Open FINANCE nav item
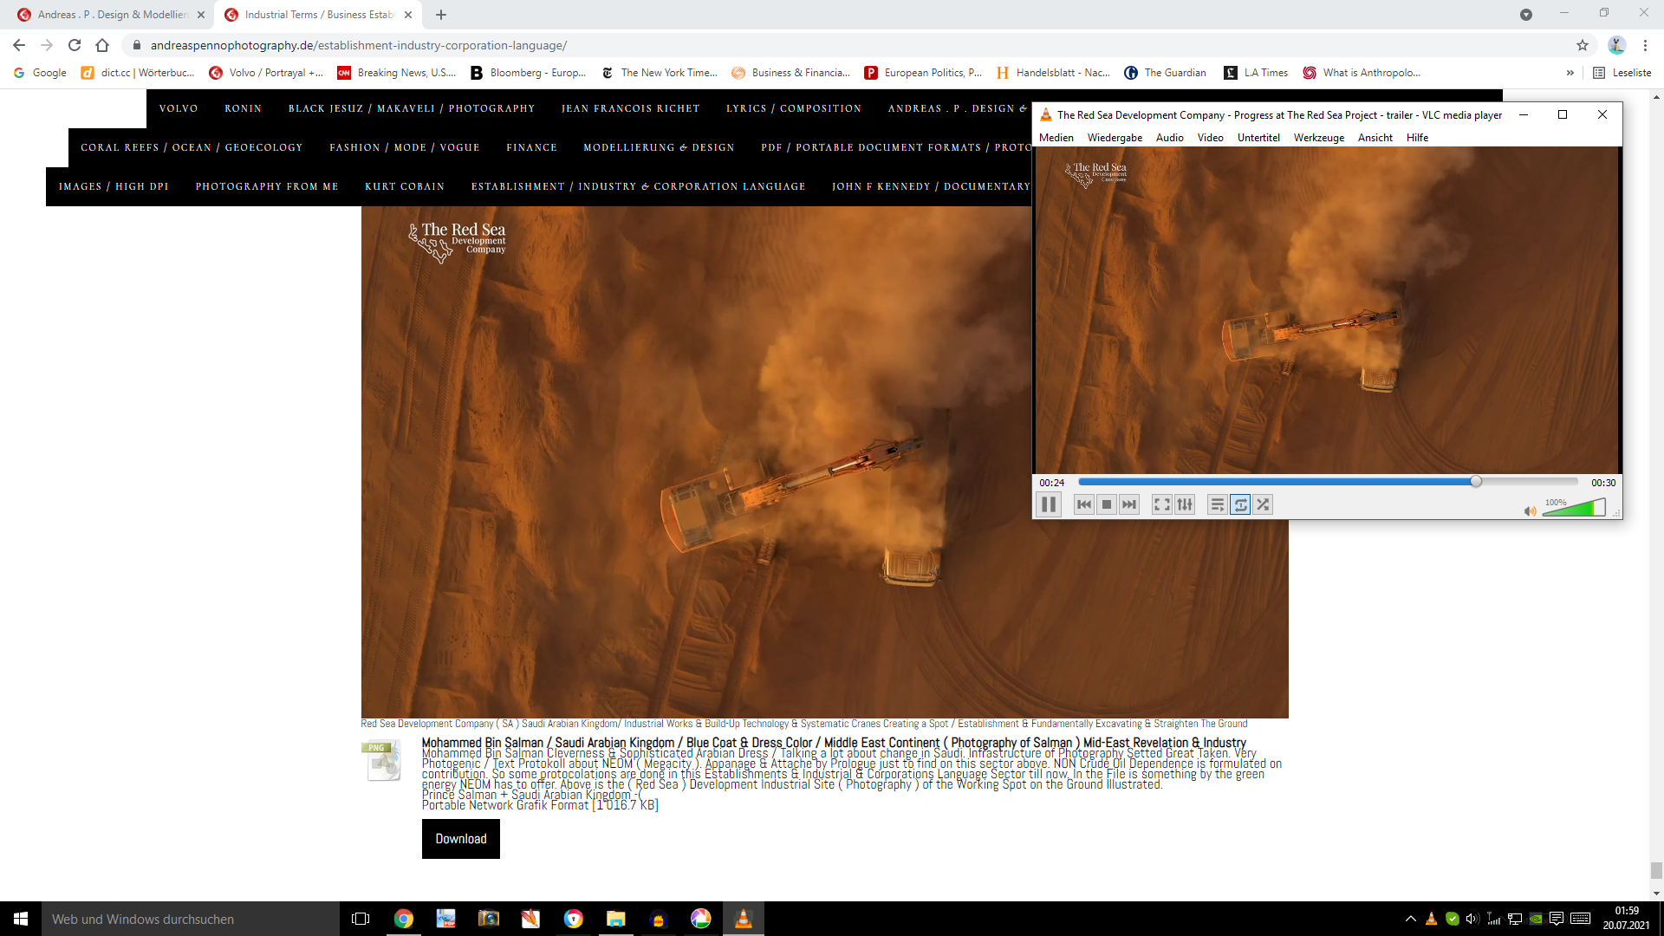The width and height of the screenshot is (1664, 936). [x=531, y=147]
